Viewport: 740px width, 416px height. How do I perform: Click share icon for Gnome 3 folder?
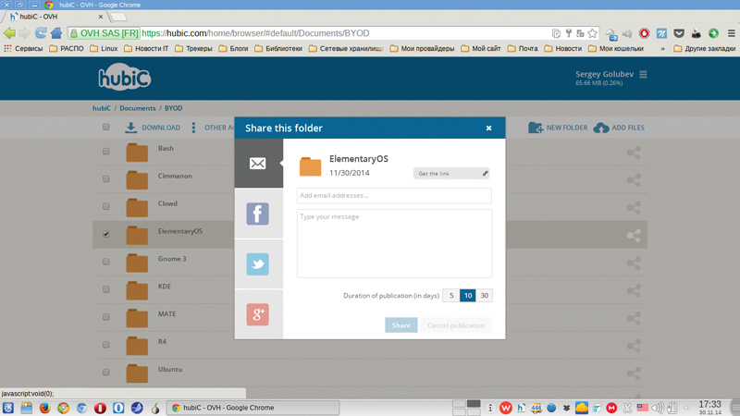(634, 263)
